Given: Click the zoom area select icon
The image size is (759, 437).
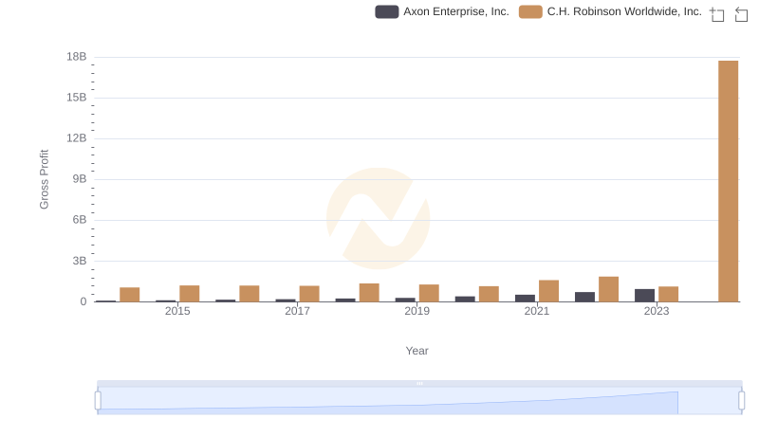Looking at the screenshot, I should (717, 14).
